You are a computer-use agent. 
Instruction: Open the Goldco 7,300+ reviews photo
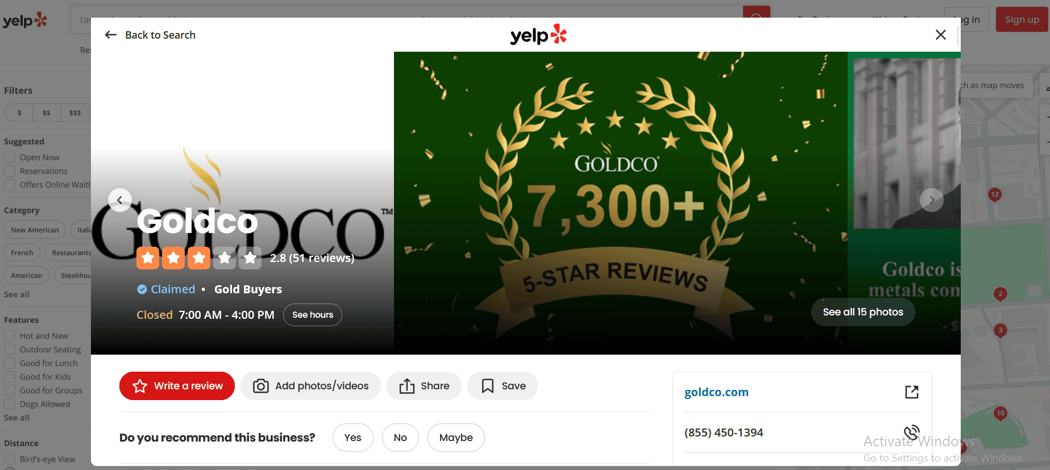pos(620,203)
